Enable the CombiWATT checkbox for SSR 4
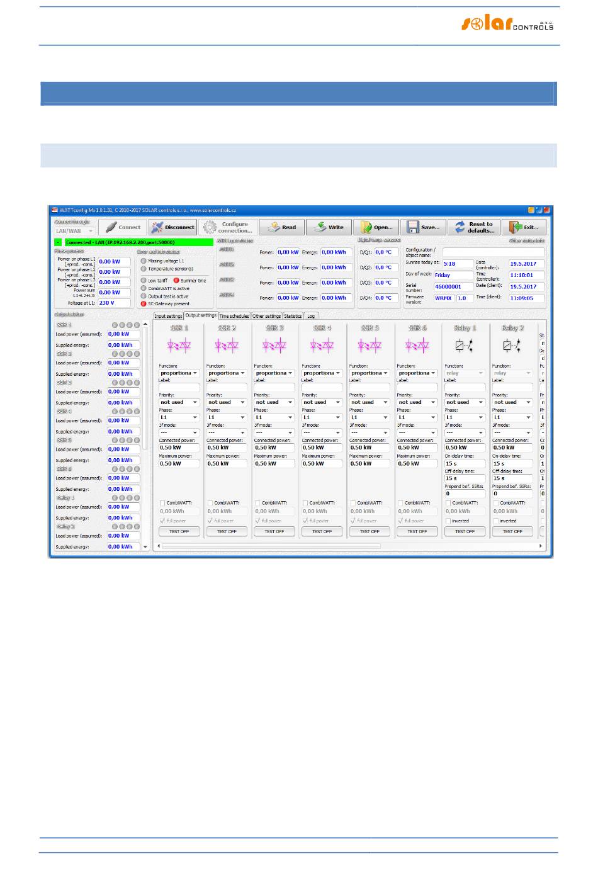Image resolution: width=598 pixels, height=873 pixels. click(305, 503)
